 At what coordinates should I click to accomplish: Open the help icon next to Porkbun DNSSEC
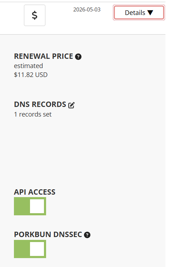[87, 235]
